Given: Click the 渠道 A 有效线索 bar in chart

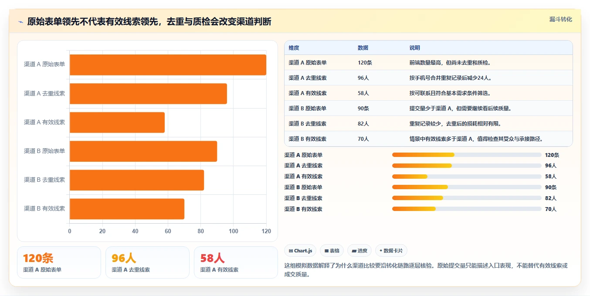Looking at the screenshot, I should coord(117,122).
